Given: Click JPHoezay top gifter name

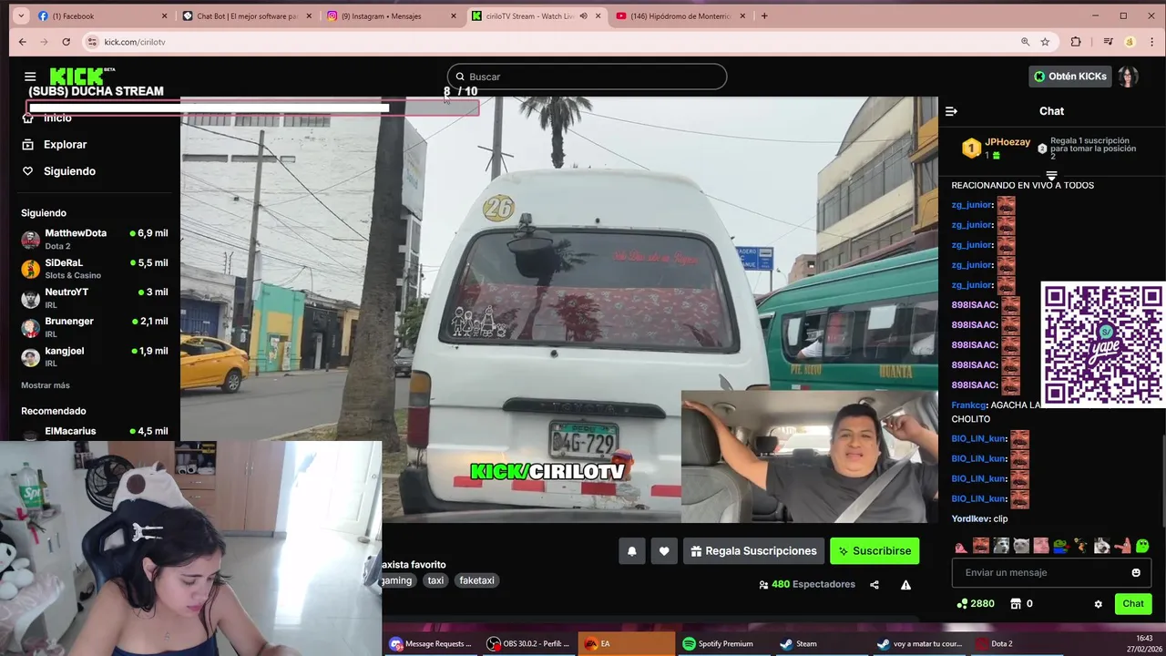Looking at the screenshot, I should pyautogui.click(x=1007, y=142).
